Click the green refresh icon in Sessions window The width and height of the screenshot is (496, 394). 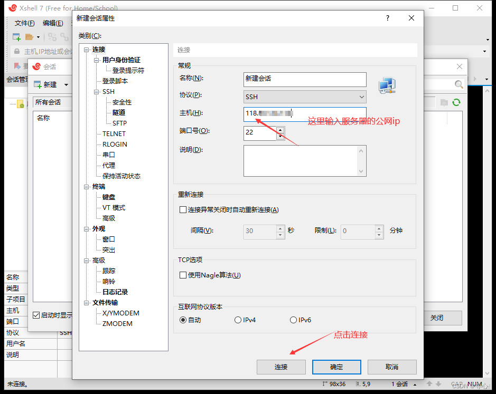pyautogui.click(x=456, y=102)
